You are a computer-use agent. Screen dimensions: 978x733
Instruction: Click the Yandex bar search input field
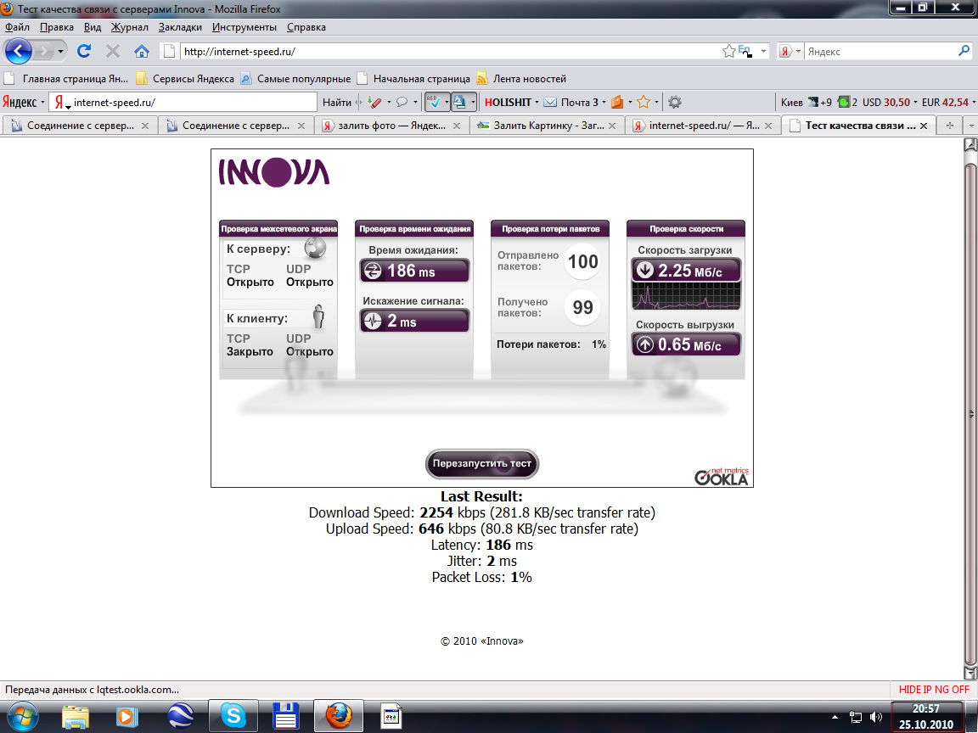pyautogui.click(x=194, y=102)
